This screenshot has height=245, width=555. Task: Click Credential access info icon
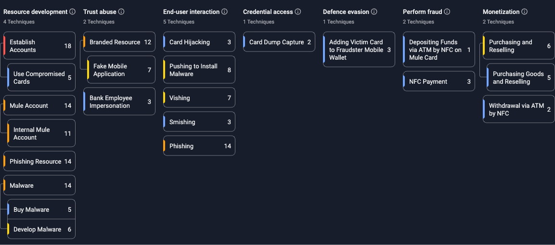point(298,12)
